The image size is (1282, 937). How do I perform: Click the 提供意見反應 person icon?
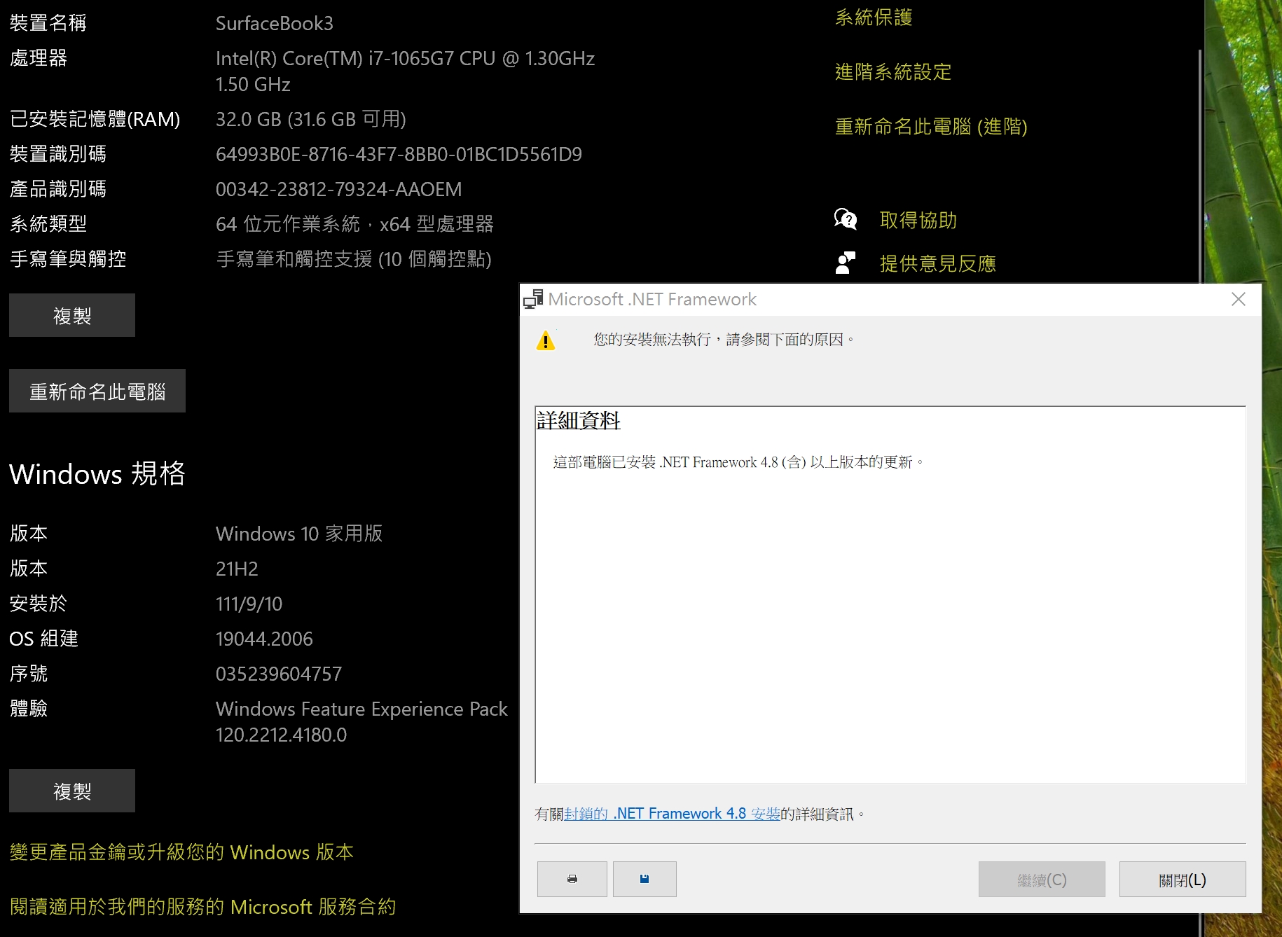(846, 263)
